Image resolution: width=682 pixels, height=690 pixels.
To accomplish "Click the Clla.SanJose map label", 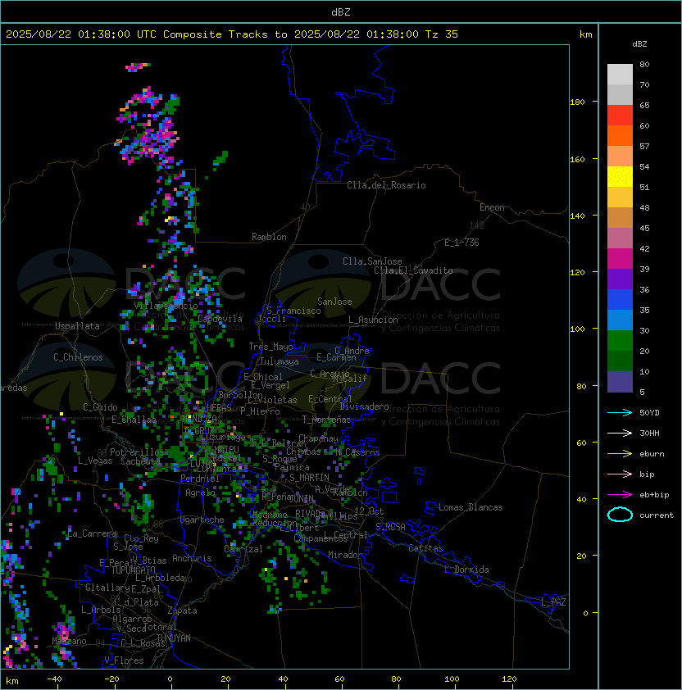I will 372,261.
